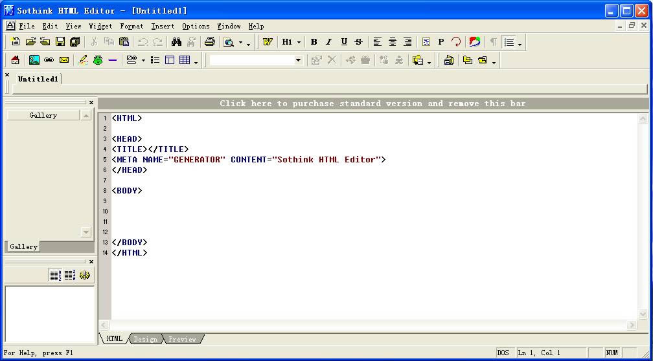Click the site files folder icon
This screenshot has width=653, height=361.
pyautogui.click(x=418, y=60)
